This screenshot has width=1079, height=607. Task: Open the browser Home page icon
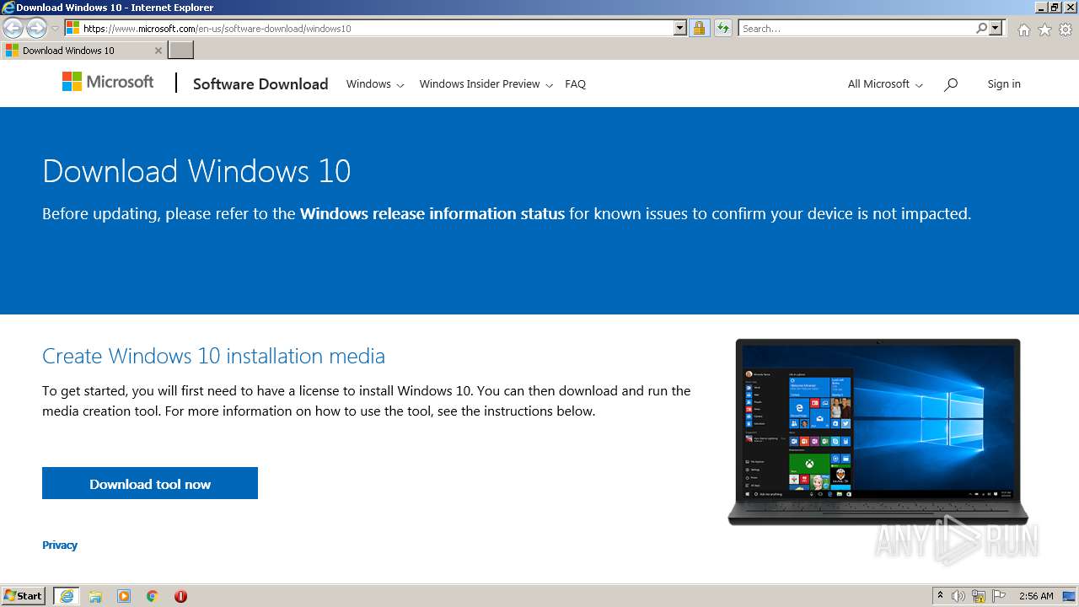1024,30
